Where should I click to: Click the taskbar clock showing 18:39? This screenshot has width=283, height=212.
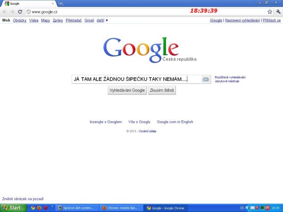275,208
